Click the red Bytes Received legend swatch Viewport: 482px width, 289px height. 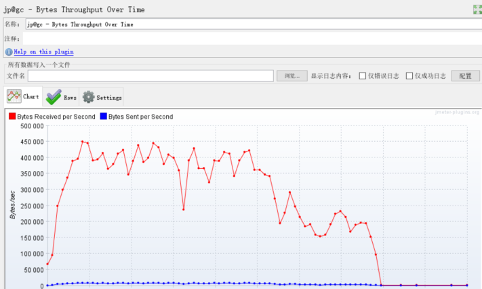click(12, 116)
